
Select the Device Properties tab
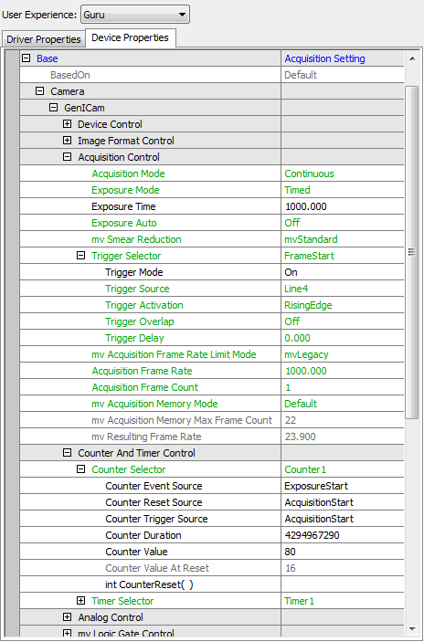[131, 37]
